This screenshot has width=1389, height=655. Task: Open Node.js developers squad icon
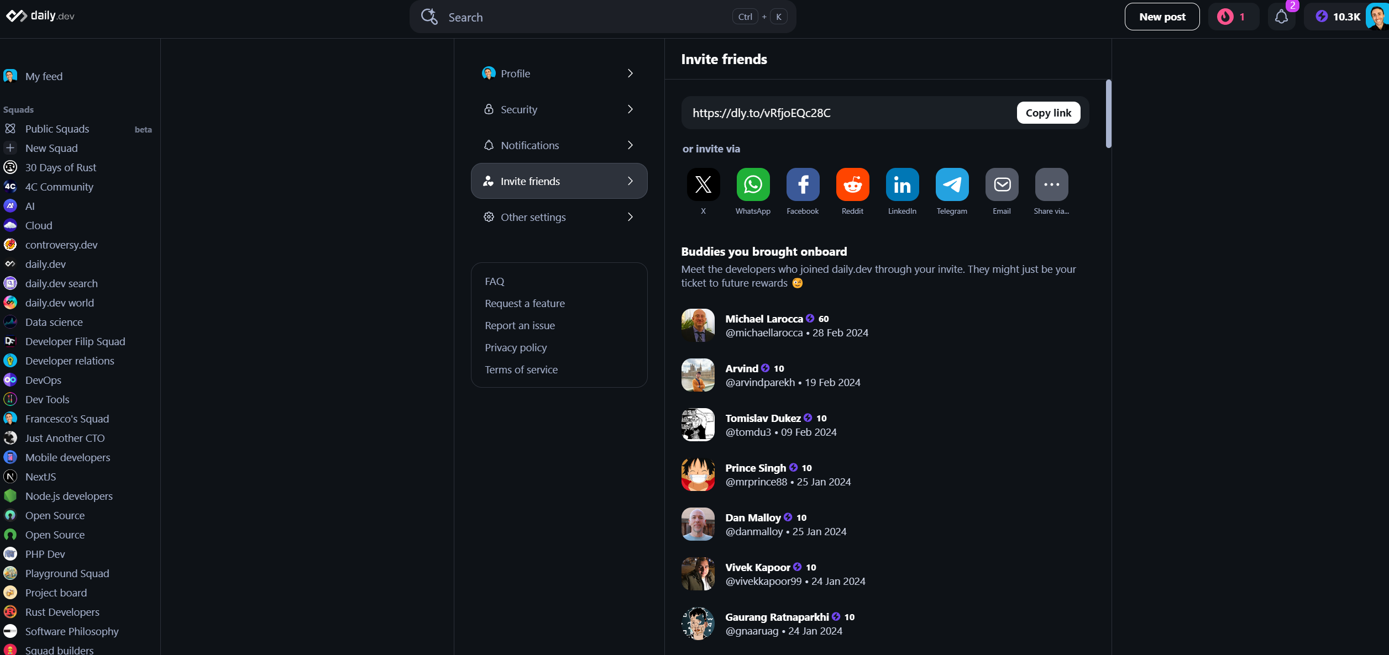[10, 496]
